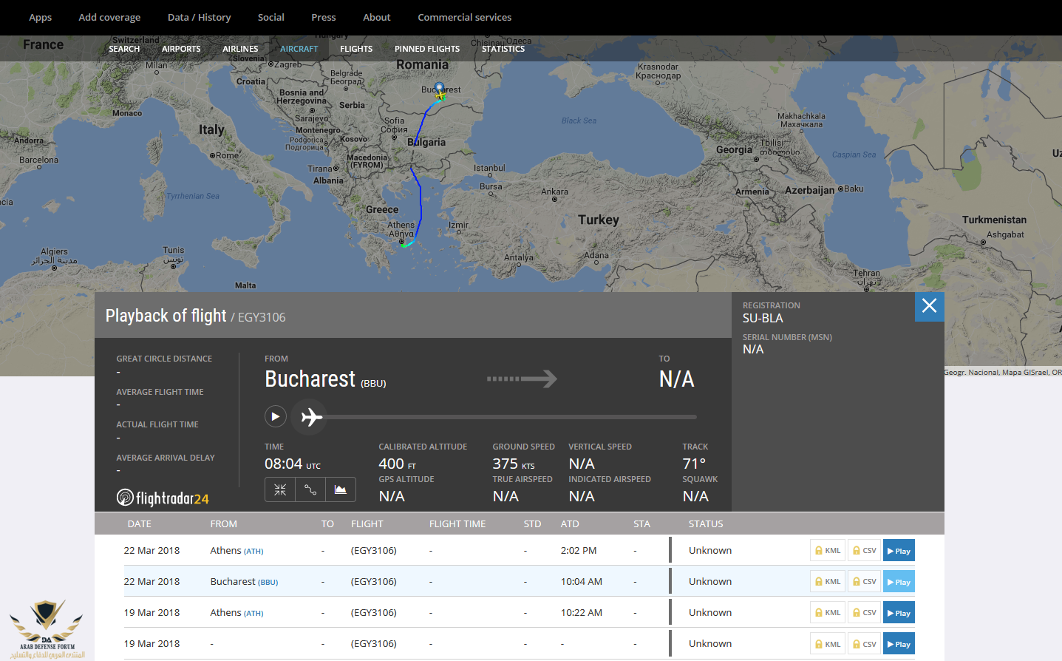Download CSV for 22 Mar Athens flight
The width and height of the screenshot is (1062, 661).
[864, 551]
